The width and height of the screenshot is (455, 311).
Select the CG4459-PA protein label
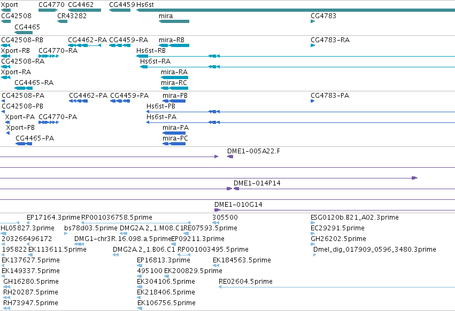(x=129, y=96)
